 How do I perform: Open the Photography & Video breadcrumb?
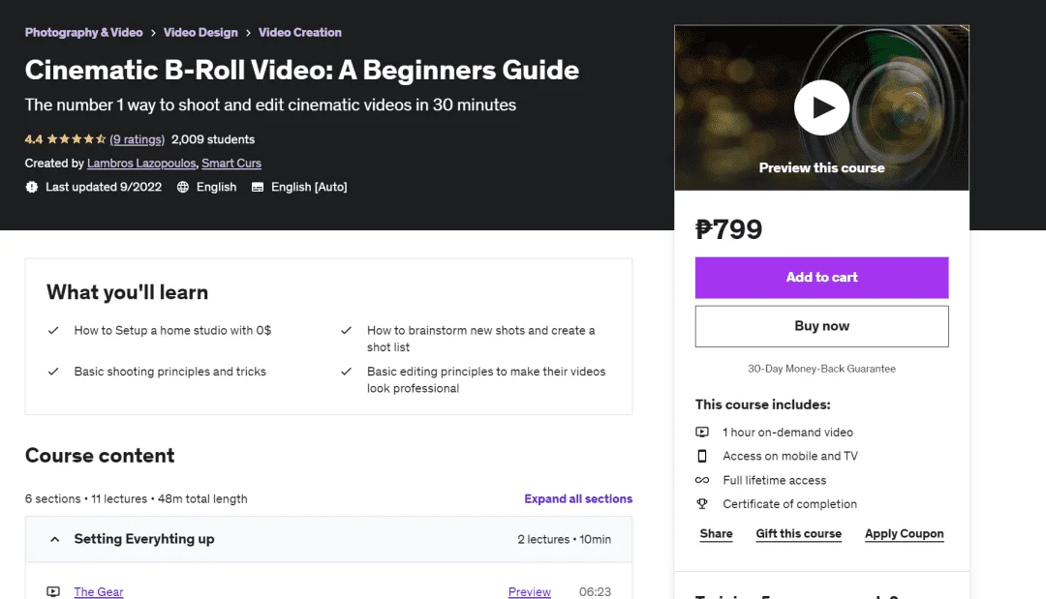pos(83,32)
